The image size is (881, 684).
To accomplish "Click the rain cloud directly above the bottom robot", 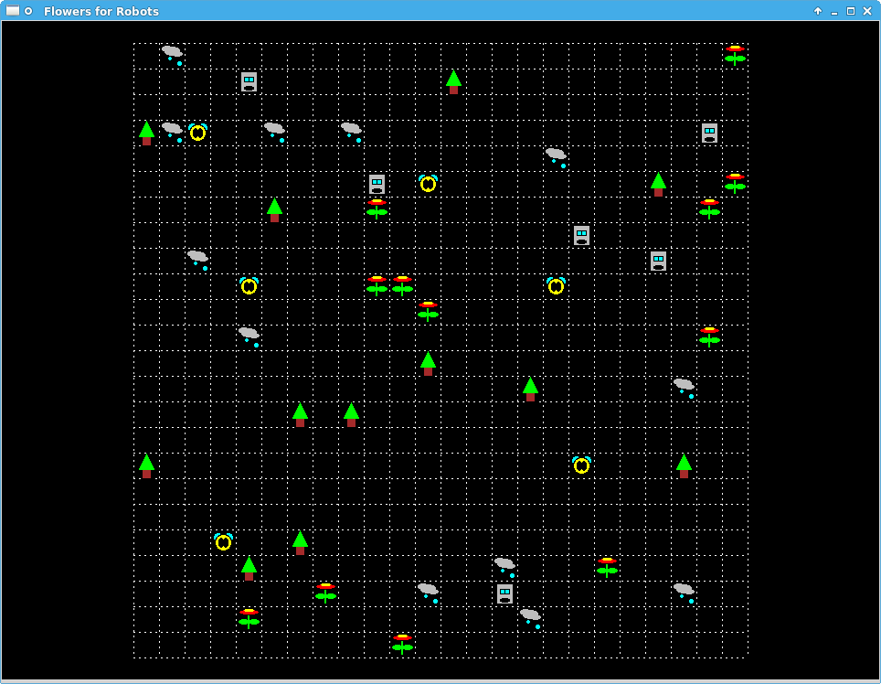I will [504, 568].
